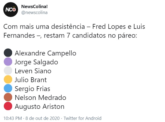Click the red circle beside Augusto Ariston
165x122 pixels.
(x=8, y=106)
